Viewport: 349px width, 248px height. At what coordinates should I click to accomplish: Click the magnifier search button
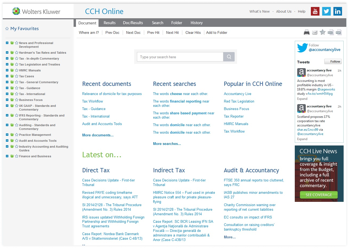[229, 57]
